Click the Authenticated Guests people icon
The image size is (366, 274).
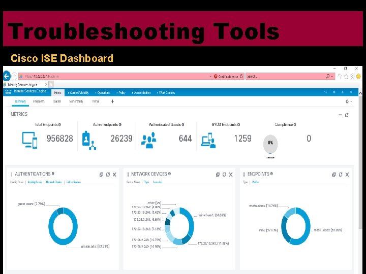148,140
